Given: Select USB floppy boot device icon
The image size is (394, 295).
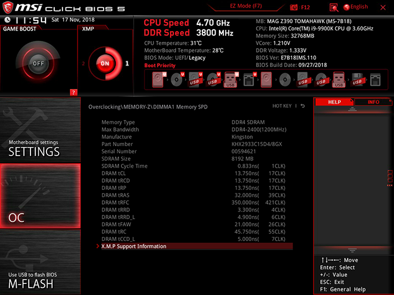Looking at the screenshot, I should tap(357, 80).
